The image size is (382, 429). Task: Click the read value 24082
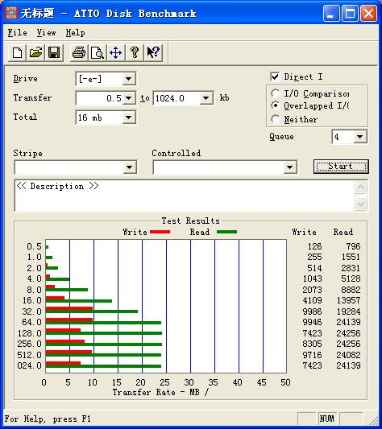[348, 355]
